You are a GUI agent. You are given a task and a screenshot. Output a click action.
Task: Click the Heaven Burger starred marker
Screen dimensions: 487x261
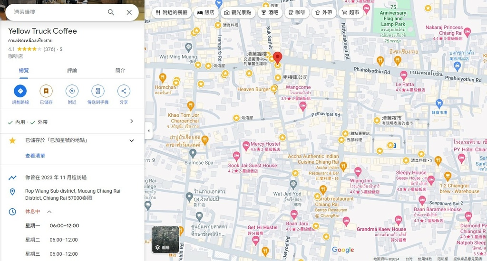tap(273, 89)
